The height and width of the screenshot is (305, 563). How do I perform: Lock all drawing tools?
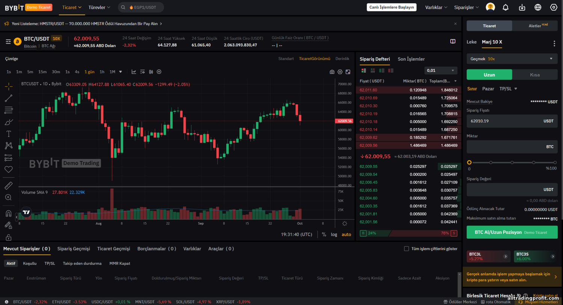coord(9,237)
